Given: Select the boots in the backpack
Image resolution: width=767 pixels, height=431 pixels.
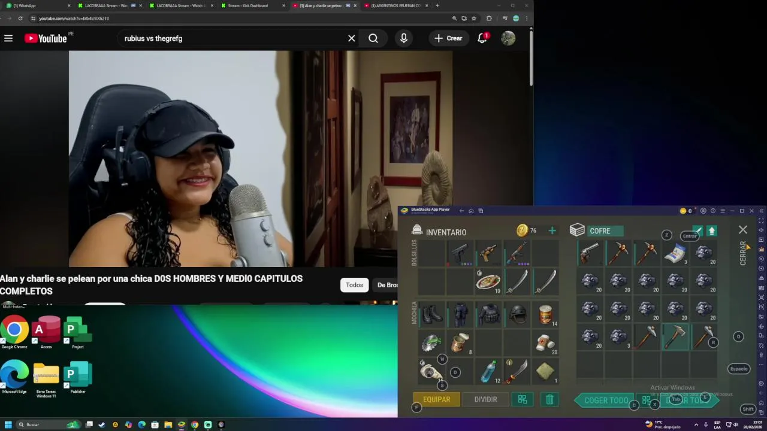Looking at the screenshot, I should click(431, 314).
